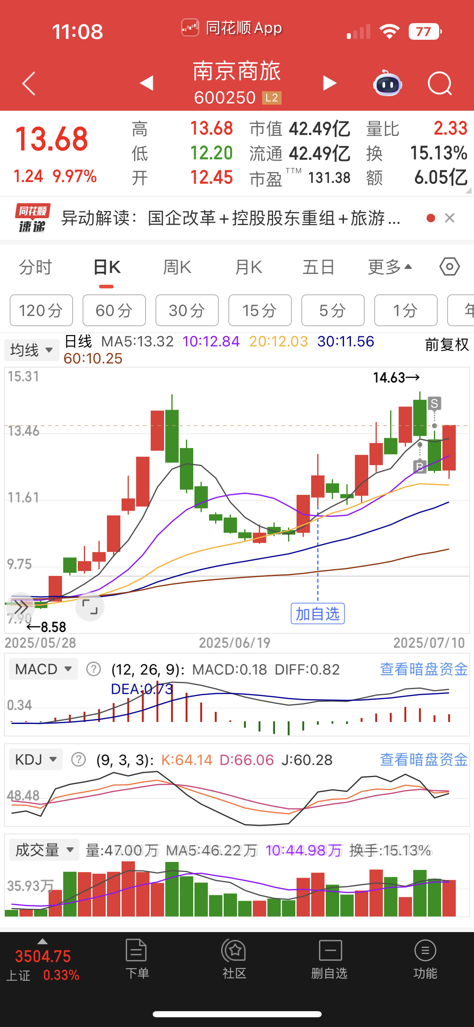Image resolution: width=474 pixels, height=1027 pixels.
Task: Tap the 14.63 high price label
Action: (x=396, y=378)
